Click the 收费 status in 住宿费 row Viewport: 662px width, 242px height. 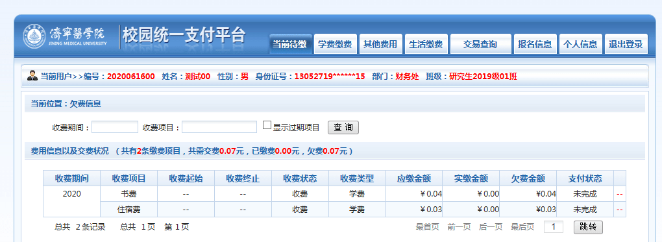300,210
